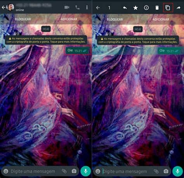The width and height of the screenshot is (184, 178).
Task: Tap the encryption notice in right chat
Action: point(138,40)
